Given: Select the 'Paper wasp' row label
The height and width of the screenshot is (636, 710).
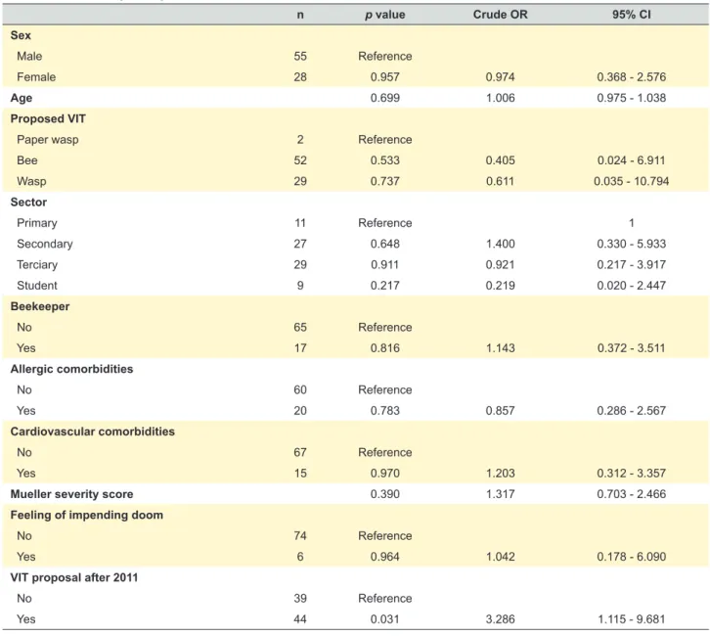Looking at the screenshot, I should [x=48, y=140].
